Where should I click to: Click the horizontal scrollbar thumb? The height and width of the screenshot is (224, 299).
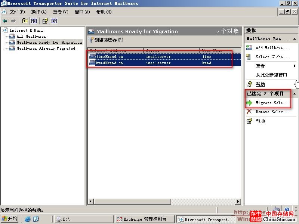[132, 201]
